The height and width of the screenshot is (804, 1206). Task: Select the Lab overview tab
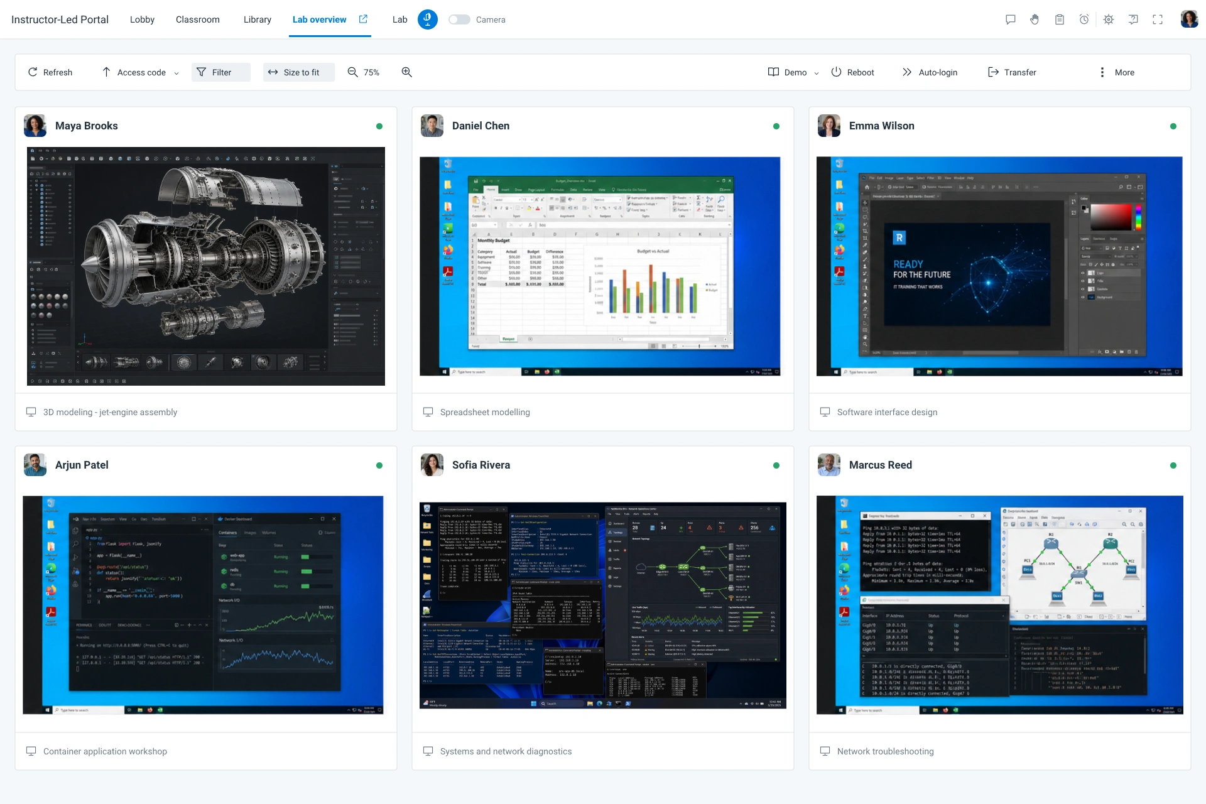(x=319, y=19)
